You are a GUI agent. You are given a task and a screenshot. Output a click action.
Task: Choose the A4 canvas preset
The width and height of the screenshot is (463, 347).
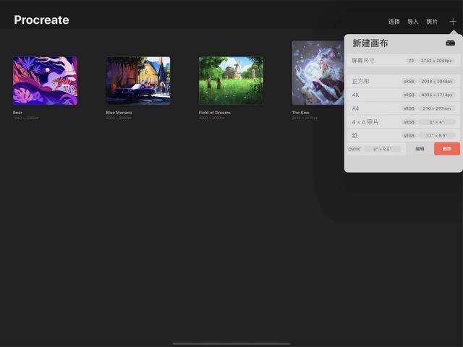click(403, 108)
